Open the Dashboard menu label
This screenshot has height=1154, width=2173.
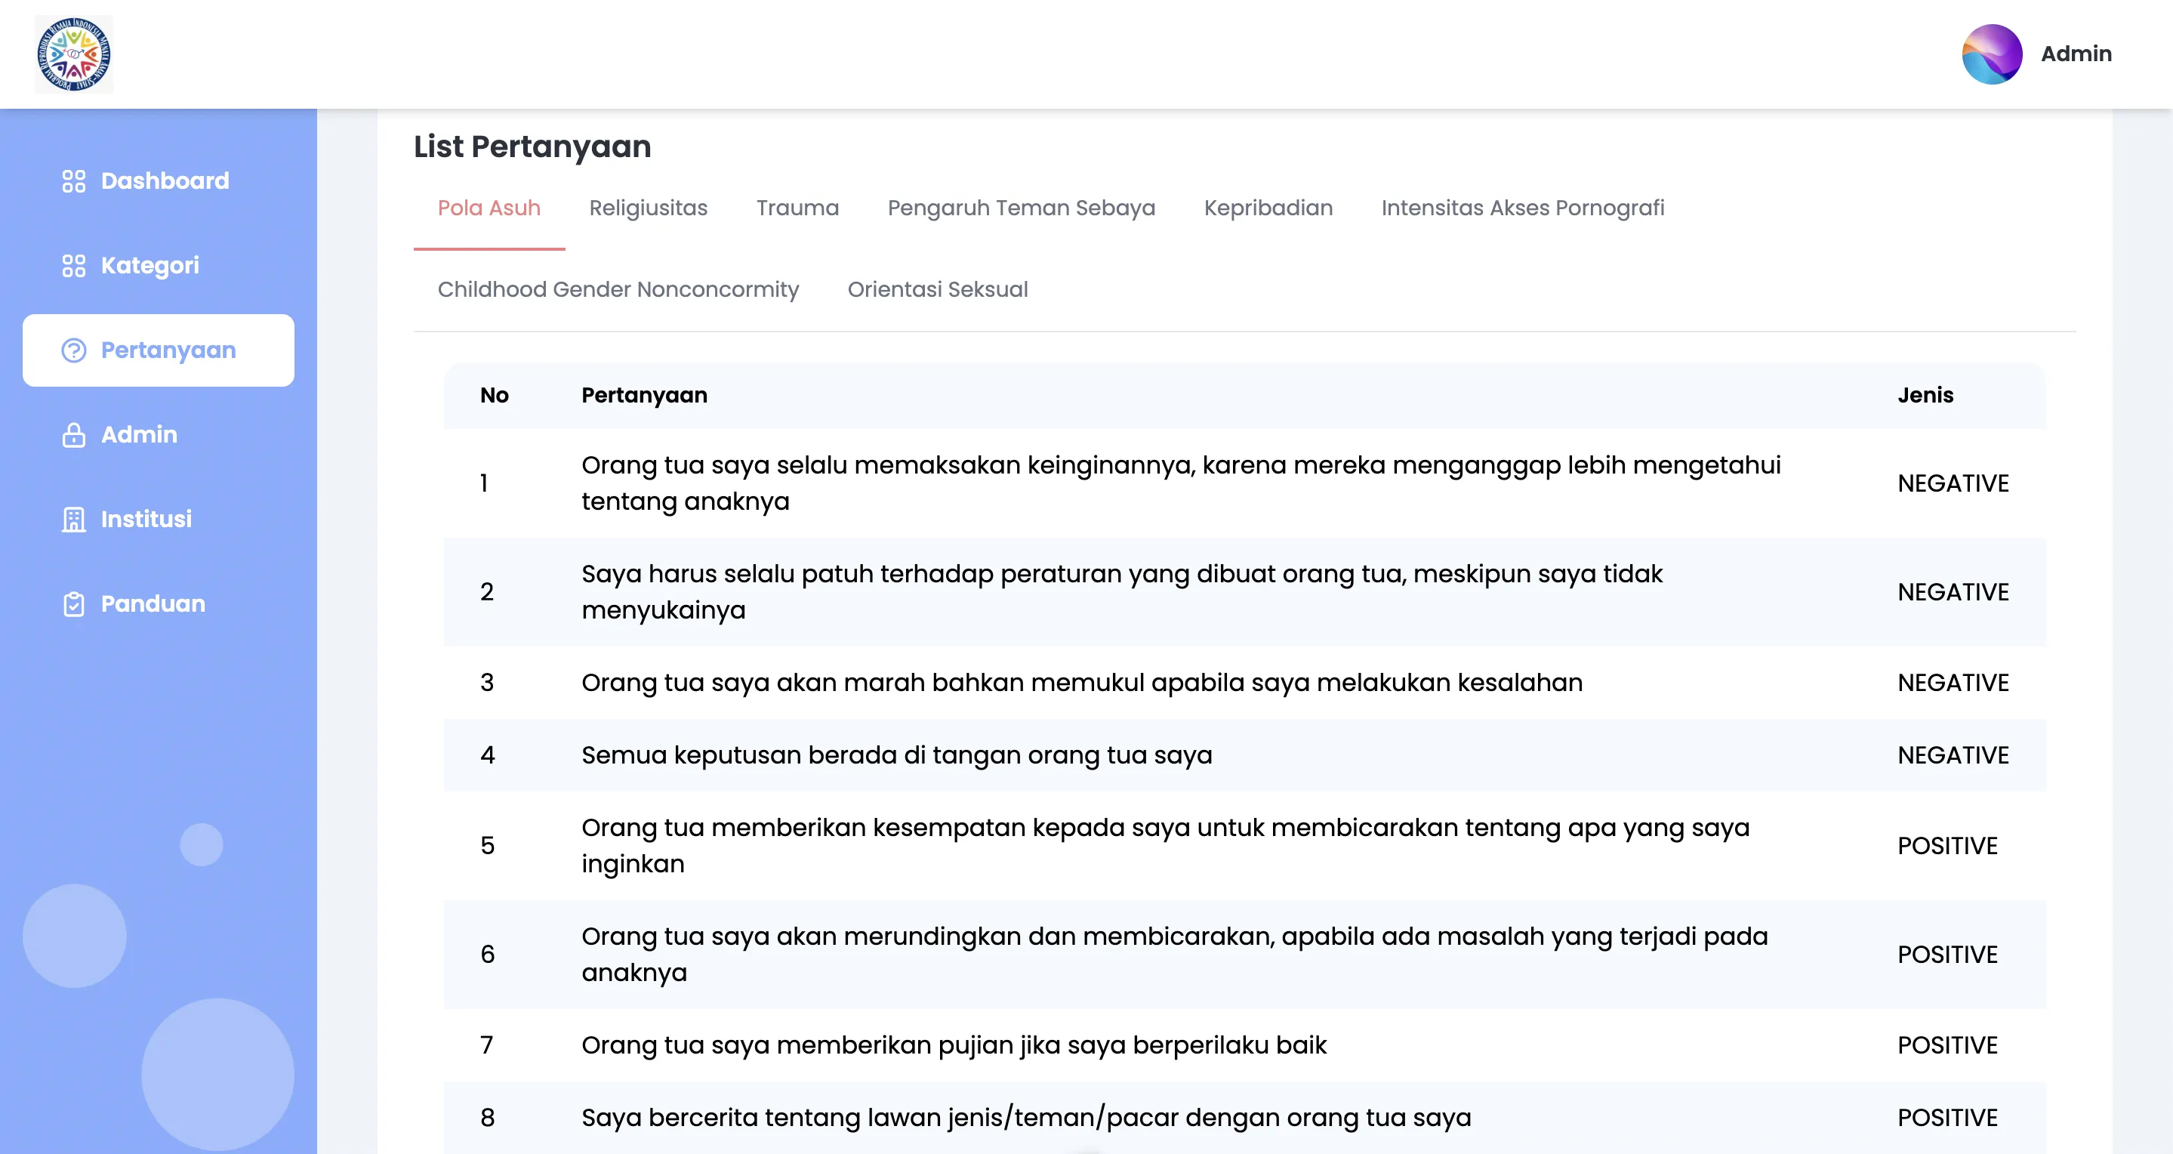point(165,181)
